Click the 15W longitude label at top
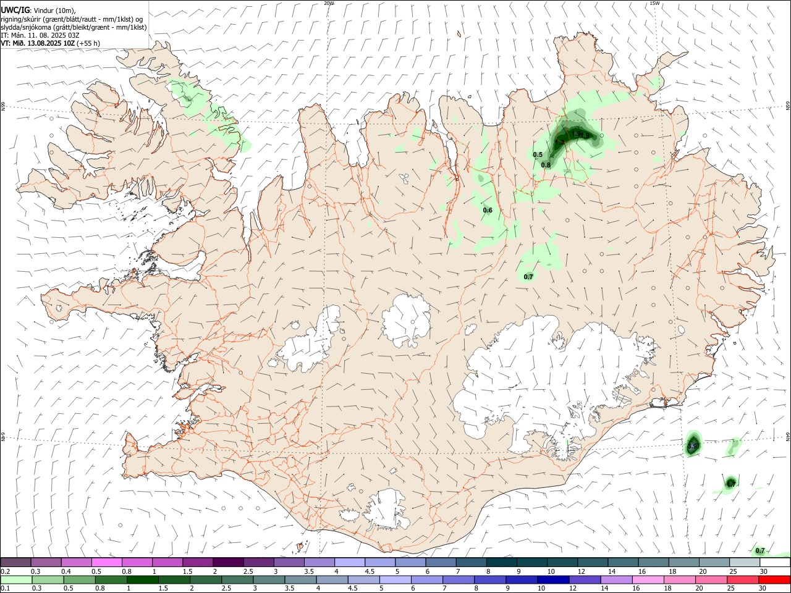Viewport: 791px width, 593px height. (655, 3)
